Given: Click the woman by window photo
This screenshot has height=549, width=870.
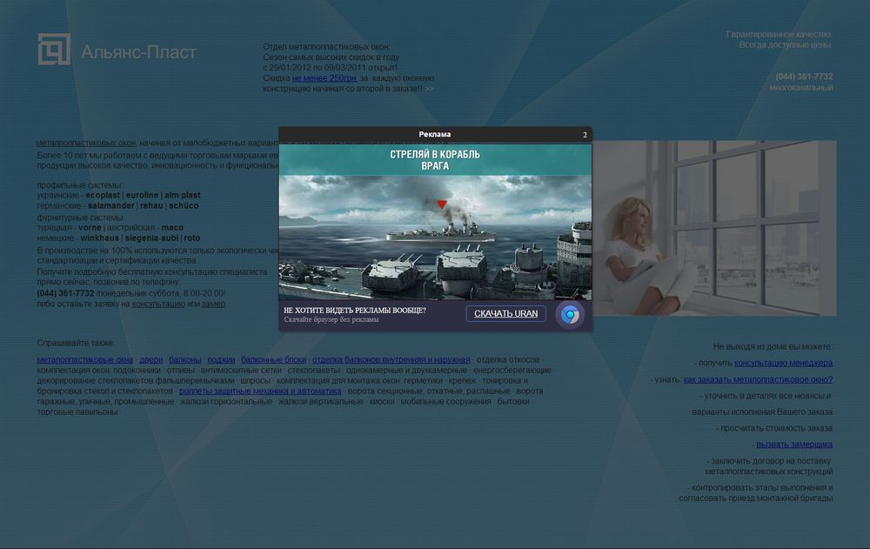Looking at the screenshot, I should (713, 228).
